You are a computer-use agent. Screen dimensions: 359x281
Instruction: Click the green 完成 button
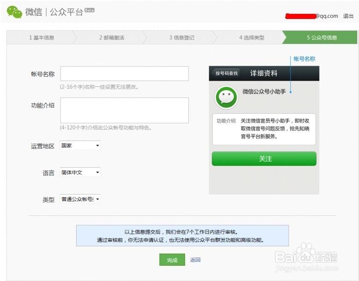[172, 260]
